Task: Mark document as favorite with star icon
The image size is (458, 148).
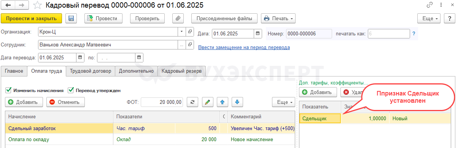Action: pyautogui.click(x=37, y=5)
